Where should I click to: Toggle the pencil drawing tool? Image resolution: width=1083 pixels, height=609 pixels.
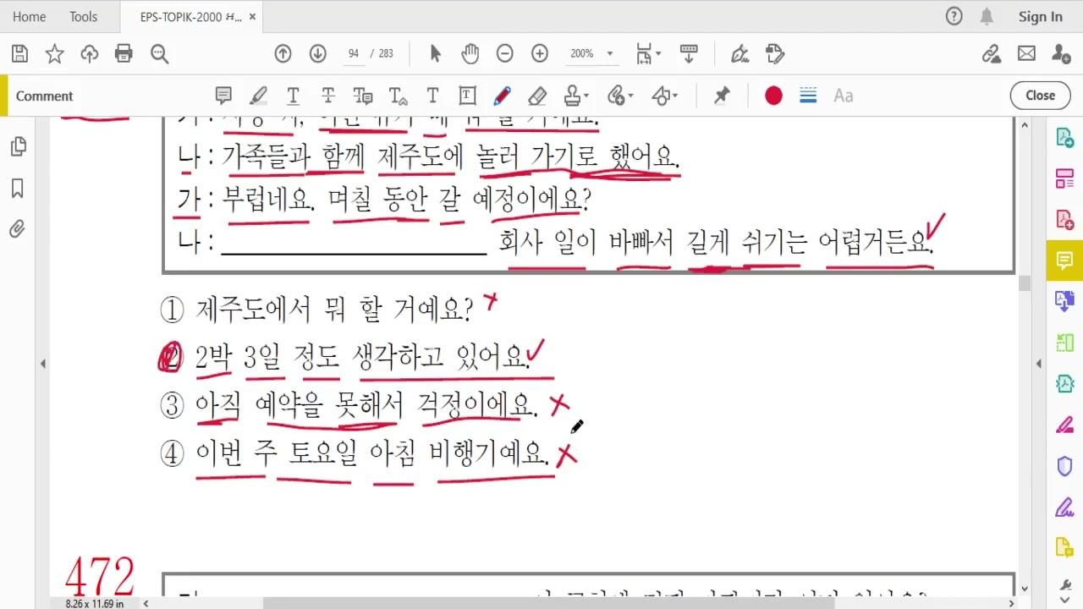(x=502, y=96)
